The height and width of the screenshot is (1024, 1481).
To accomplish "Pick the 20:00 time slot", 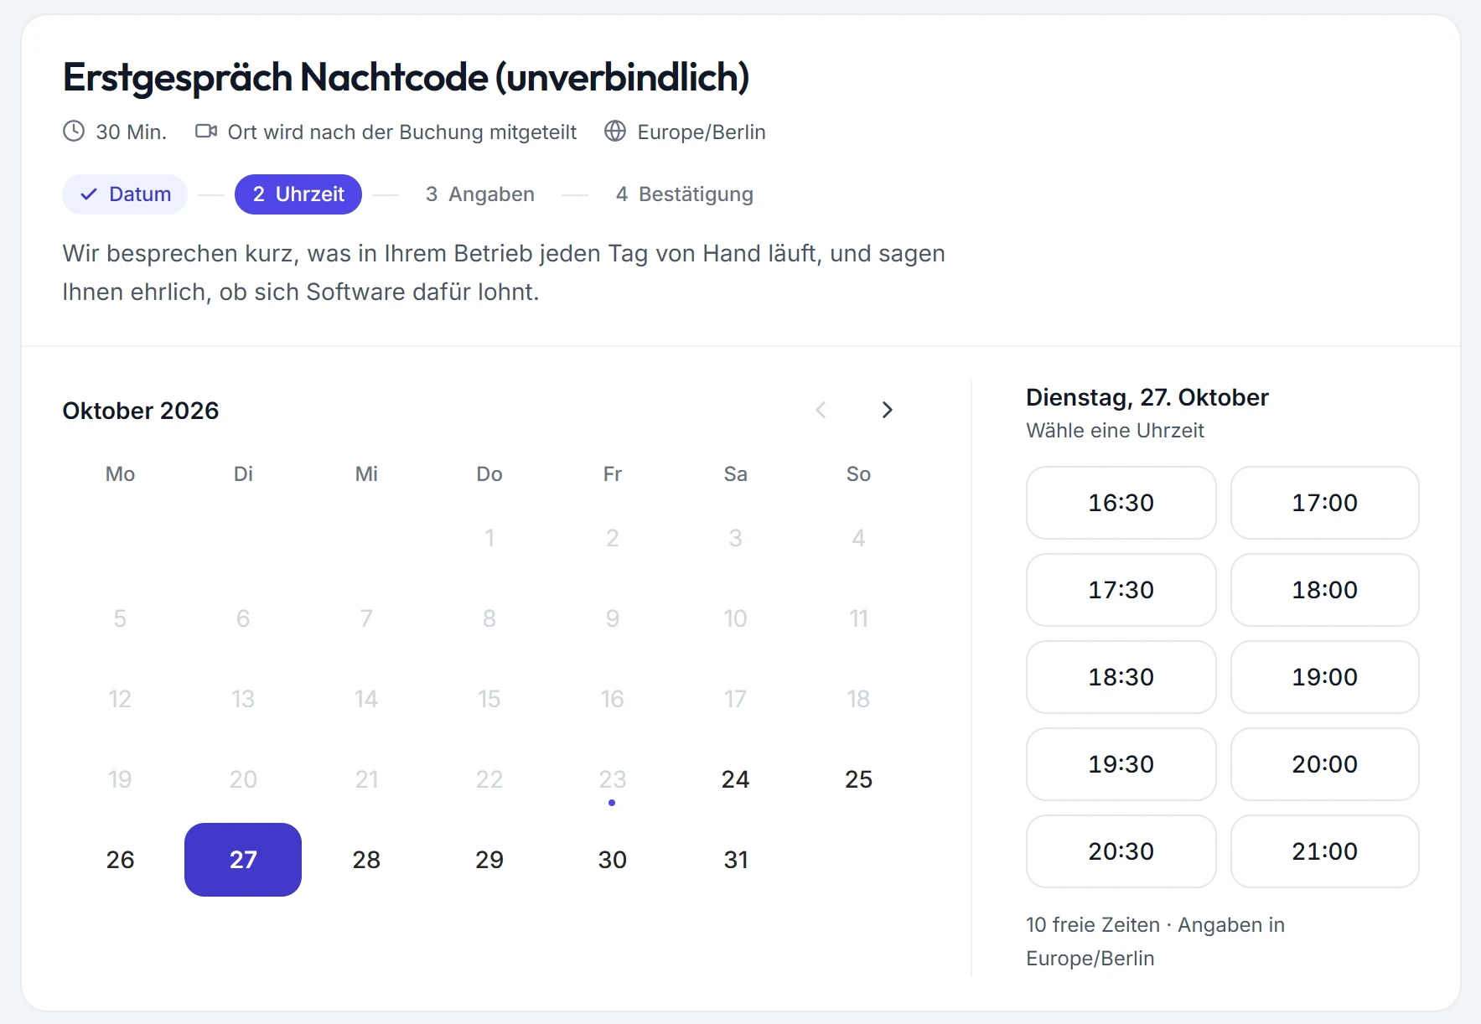I will click(1324, 764).
